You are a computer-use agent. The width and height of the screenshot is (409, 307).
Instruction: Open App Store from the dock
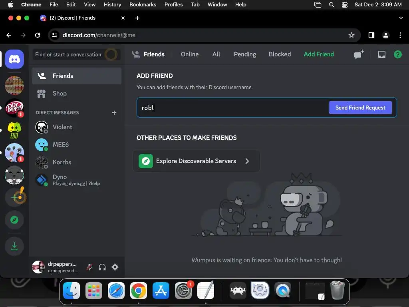pyautogui.click(x=161, y=291)
